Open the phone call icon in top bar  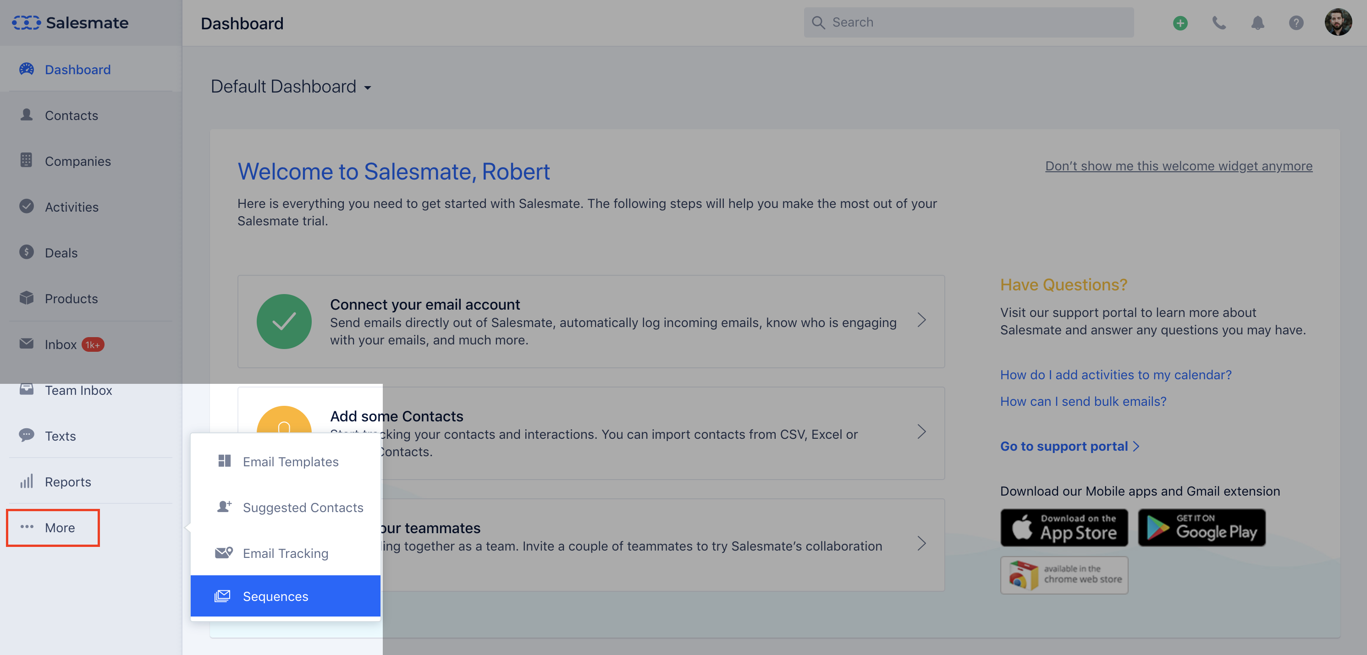coord(1219,23)
